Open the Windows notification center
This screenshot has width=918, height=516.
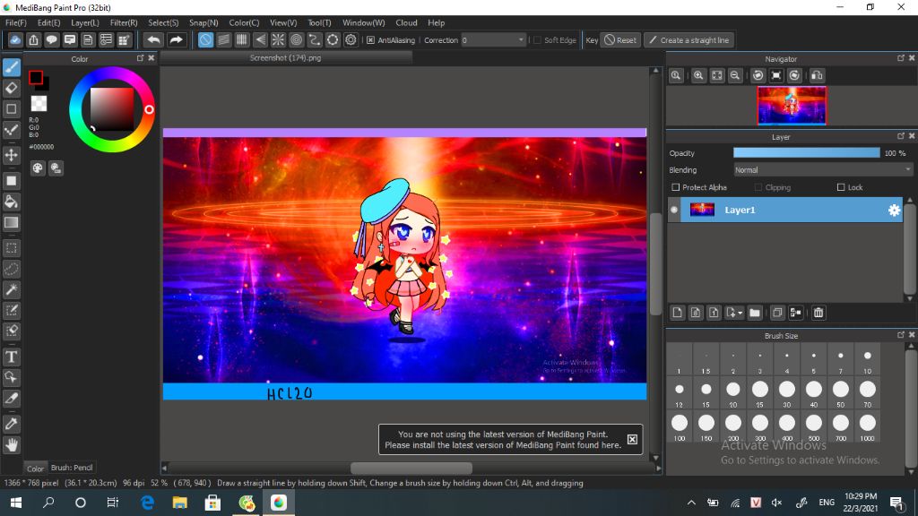(x=896, y=503)
